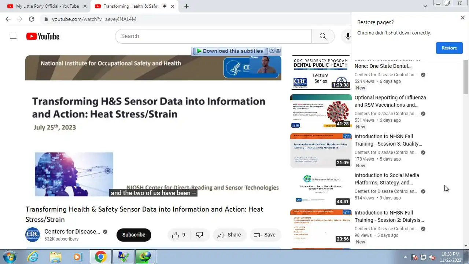Screen dimensions: 469x264
Task: Click the search magnifier button
Action: [x=323, y=36]
